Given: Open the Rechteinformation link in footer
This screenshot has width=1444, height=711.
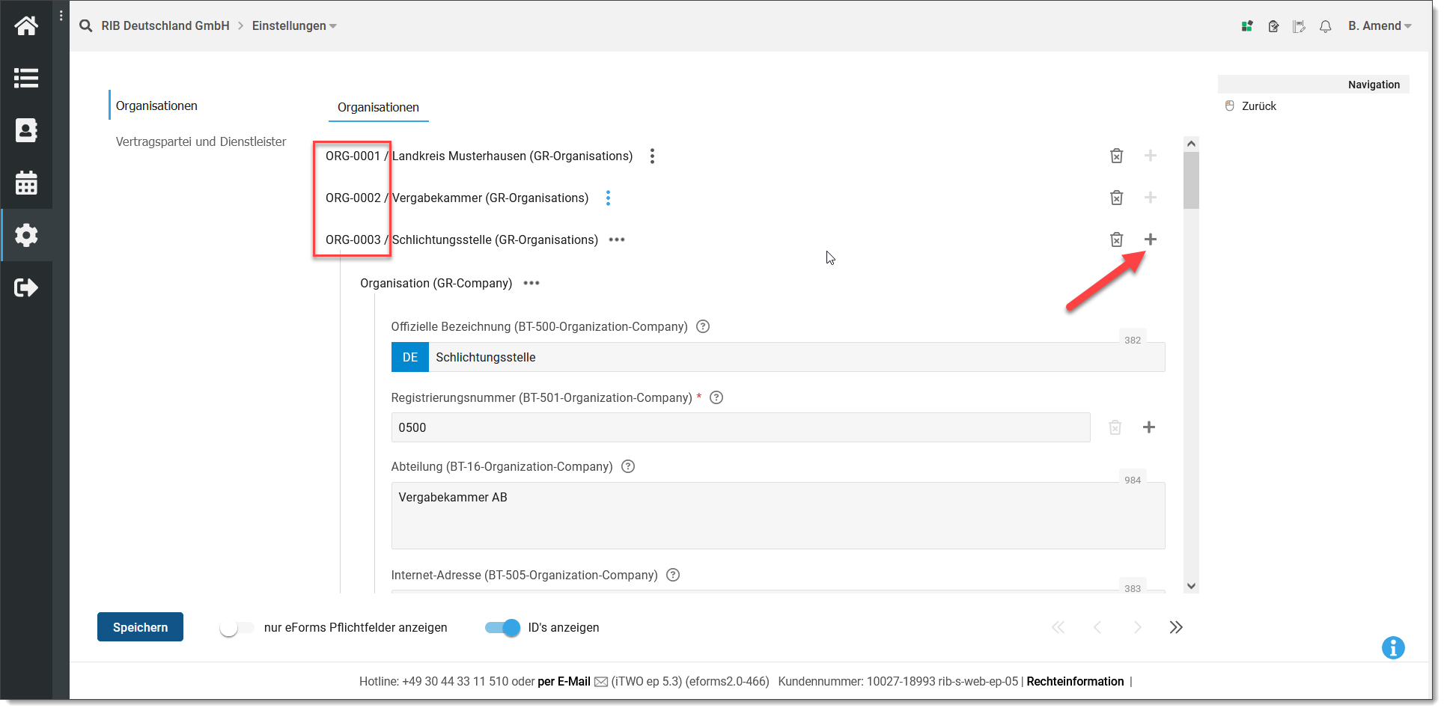Looking at the screenshot, I should point(1075,681).
